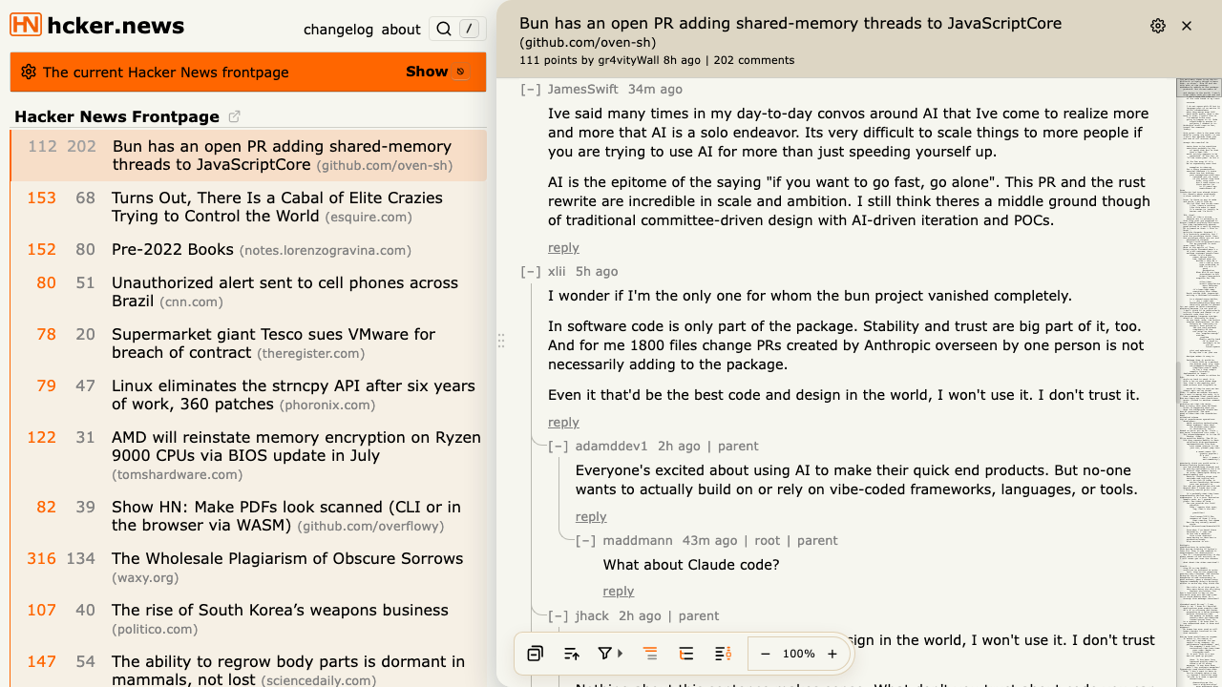The image size is (1222, 687).
Task: Open 51 comments of Brazil alert story
Action: point(86,283)
